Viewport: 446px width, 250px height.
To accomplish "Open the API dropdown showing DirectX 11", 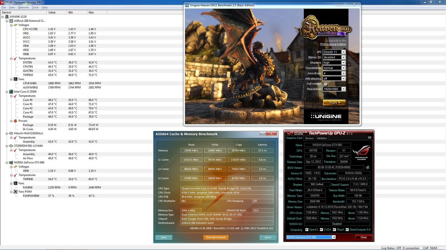I will (x=334, y=52).
